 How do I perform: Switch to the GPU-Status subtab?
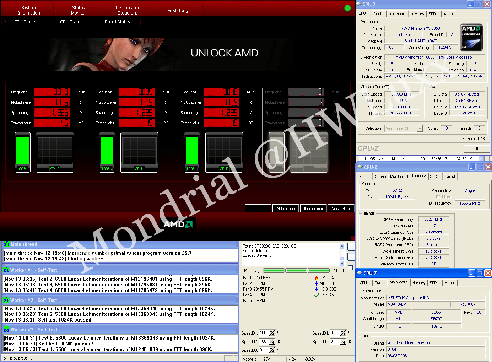[71, 22]
